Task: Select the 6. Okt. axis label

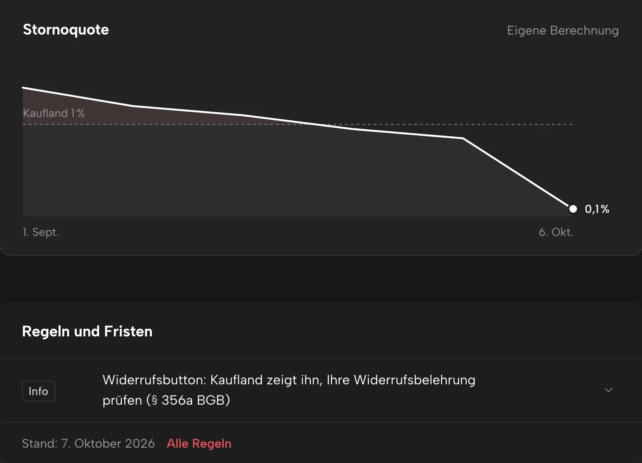Action: pyautogui.click(x=556, y=232)
